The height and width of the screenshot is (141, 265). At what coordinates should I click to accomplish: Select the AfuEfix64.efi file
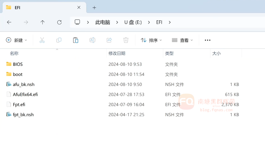click(x=25, y=94)
